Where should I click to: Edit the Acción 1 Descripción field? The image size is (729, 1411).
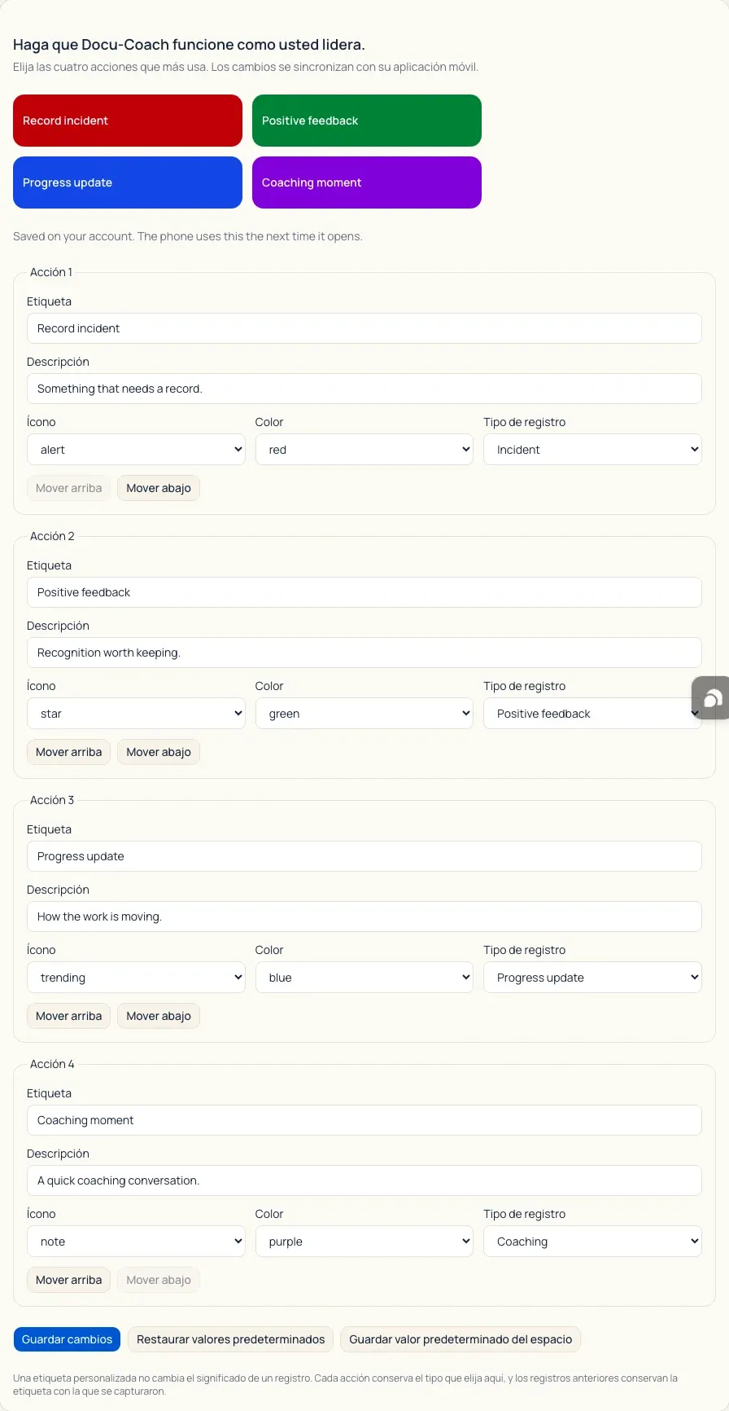364,389
